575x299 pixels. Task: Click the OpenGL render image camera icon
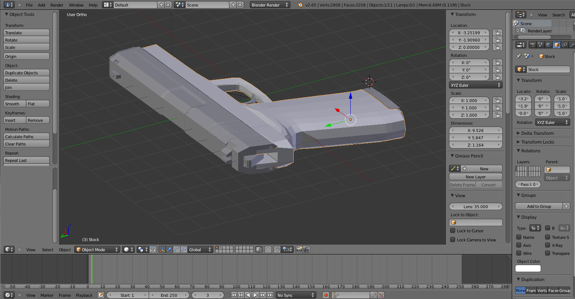(299, 249)
